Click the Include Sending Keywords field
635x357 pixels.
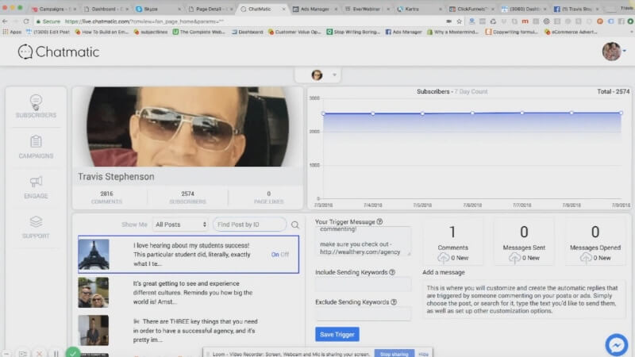[x=363, y=285]
